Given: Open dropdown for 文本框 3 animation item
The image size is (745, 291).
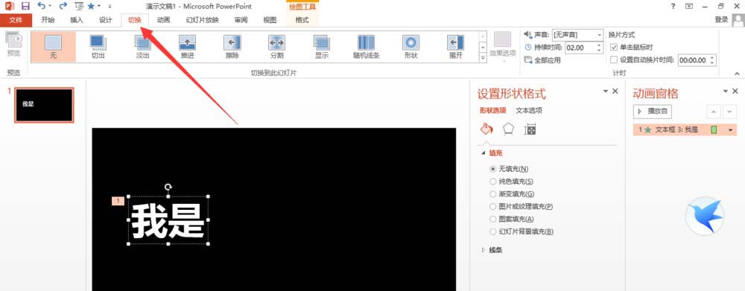Looking at the screenshot, I should point(731,129).
